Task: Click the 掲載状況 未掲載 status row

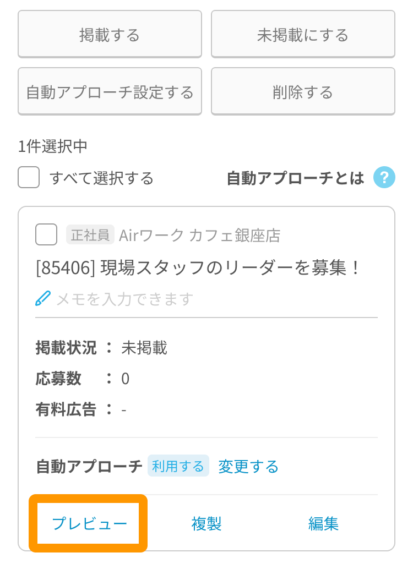Action: click(101, 348)
